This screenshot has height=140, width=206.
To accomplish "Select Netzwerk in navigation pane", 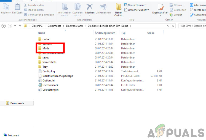I will click(11, 135).
